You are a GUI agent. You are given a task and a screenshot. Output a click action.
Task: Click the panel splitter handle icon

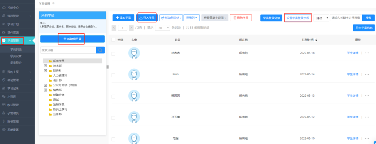(x=108, y=68)
